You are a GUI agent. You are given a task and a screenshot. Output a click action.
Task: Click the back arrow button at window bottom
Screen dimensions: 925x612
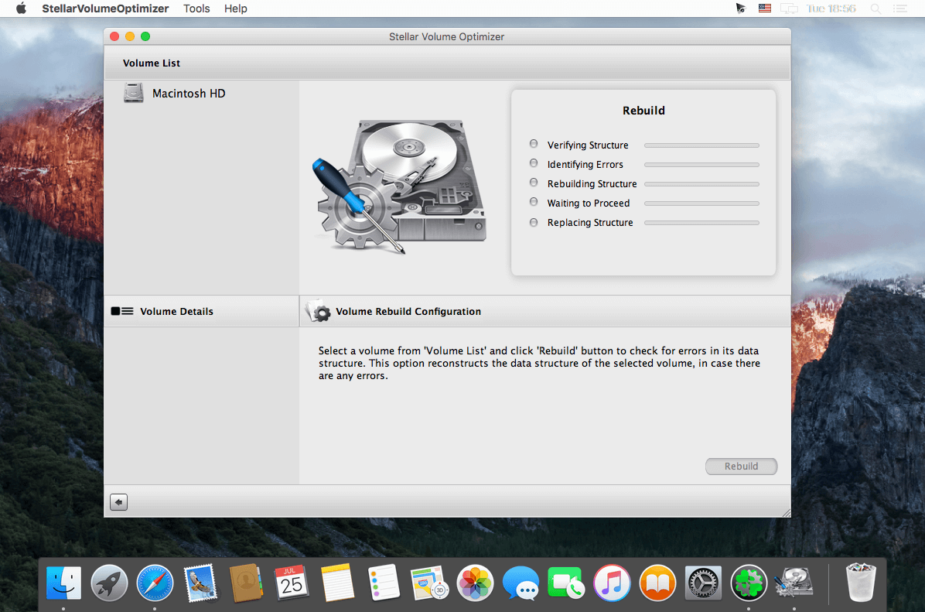pos(118,502)
